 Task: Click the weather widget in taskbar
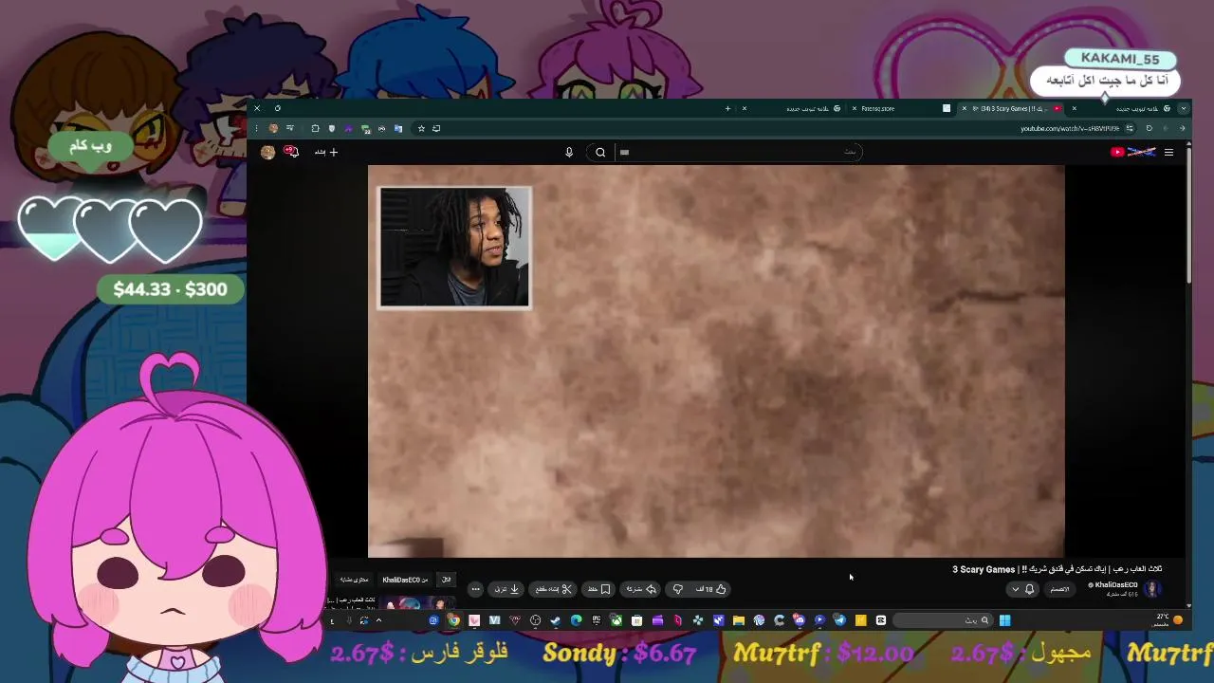tap(1168, 620)
